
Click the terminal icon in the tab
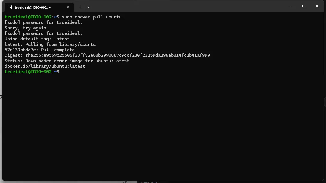tap(10, 7)
